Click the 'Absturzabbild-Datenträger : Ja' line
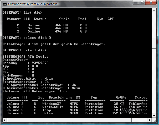 [35, 91]
